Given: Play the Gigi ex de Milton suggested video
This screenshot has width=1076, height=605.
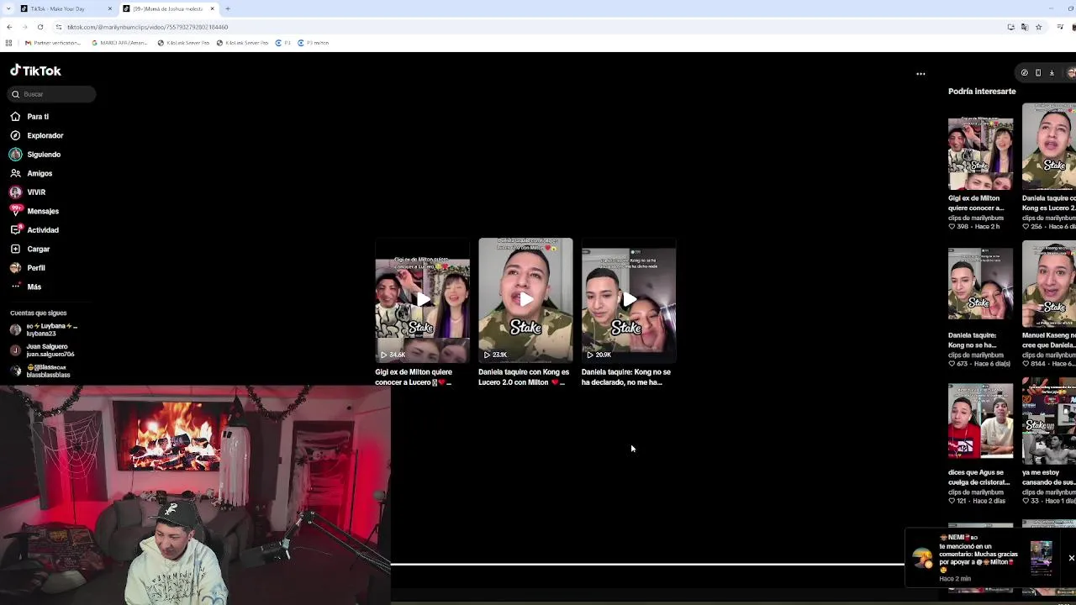Looking at the screenshot, I should [x=422, y=300].
